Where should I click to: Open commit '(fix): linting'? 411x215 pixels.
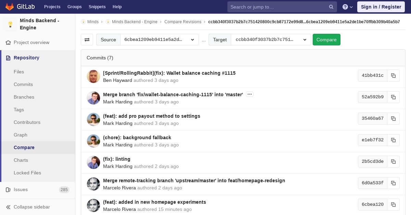[117, 159]
